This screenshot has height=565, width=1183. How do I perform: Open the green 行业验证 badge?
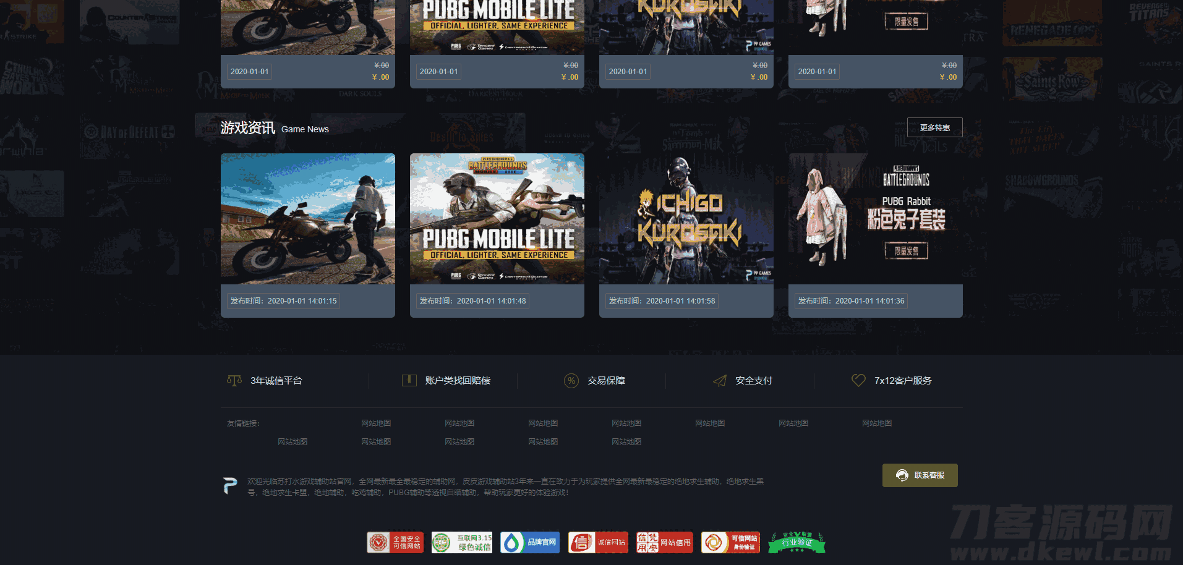(x=797, y=542)
